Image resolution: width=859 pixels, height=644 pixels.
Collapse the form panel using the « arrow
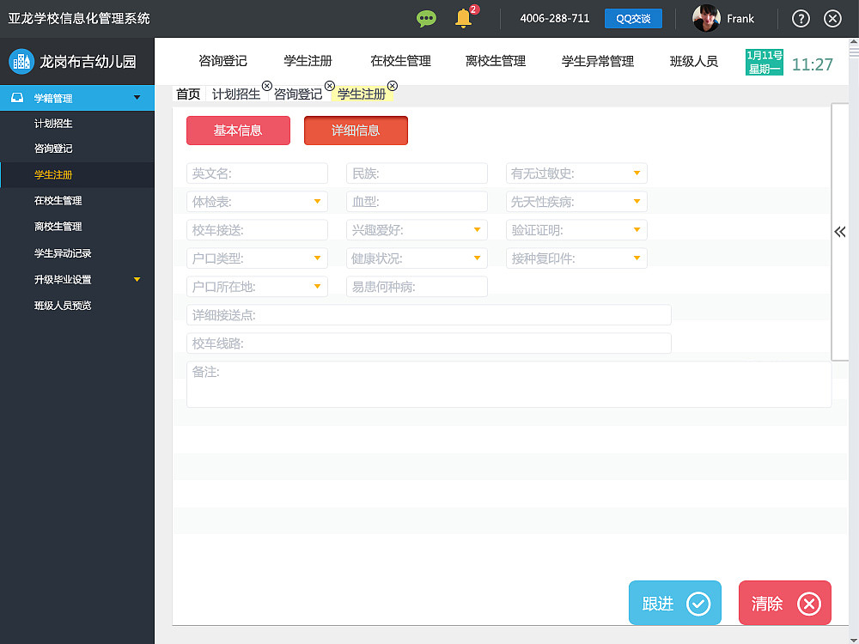coord(839,232)
